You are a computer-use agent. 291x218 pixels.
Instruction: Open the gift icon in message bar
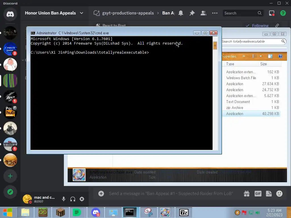pos(247,194)
